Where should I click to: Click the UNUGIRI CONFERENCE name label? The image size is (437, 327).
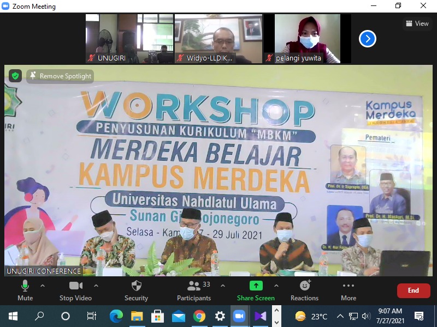click(x=44, y=271)
